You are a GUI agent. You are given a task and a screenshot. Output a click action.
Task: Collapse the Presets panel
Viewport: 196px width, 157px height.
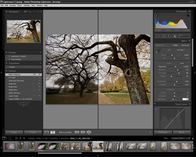coord(7,52)
